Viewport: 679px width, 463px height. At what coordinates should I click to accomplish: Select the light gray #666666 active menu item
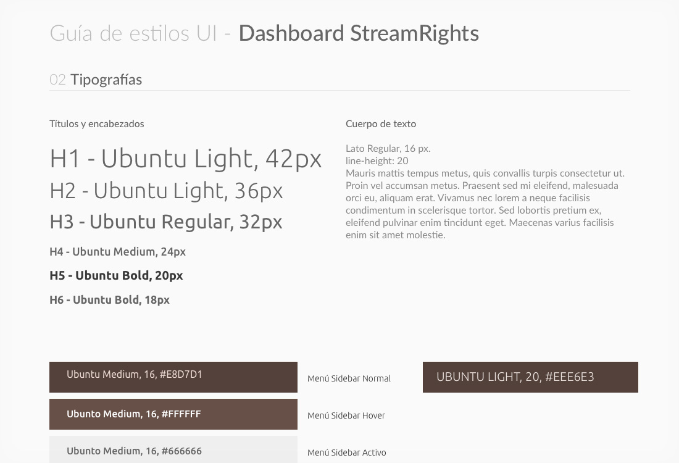(x=173, y=450)
